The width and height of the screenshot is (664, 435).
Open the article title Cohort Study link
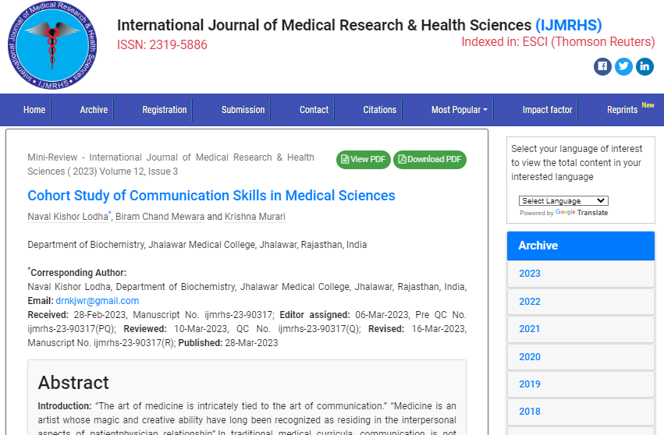[x=211, y=196]
